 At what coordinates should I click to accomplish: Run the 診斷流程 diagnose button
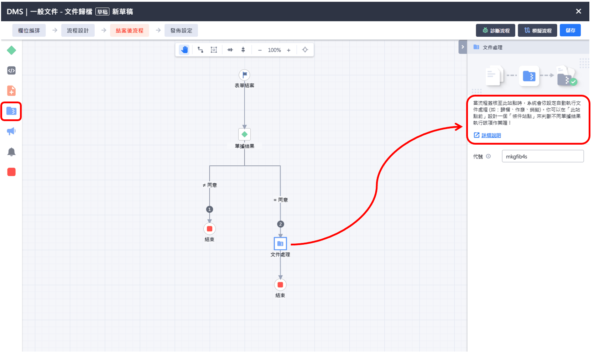tap(495, 31)
